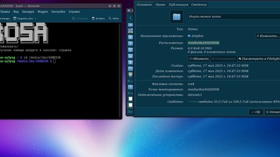Confirm dialog with OK button
The height and width of the screenshot is (157, 280).
256,112
